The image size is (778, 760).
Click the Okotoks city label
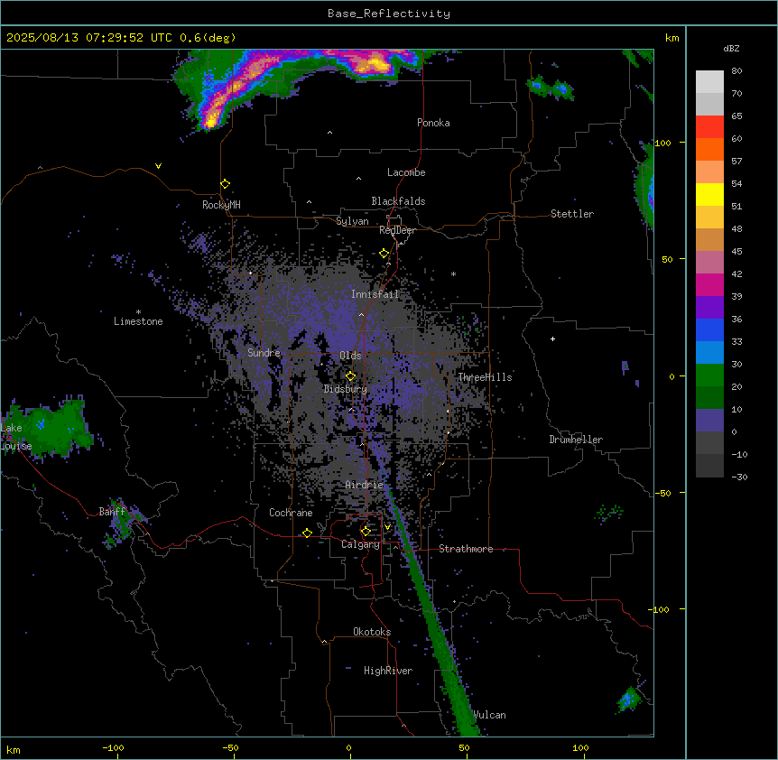pyautogui.click(x=372, y=632)
